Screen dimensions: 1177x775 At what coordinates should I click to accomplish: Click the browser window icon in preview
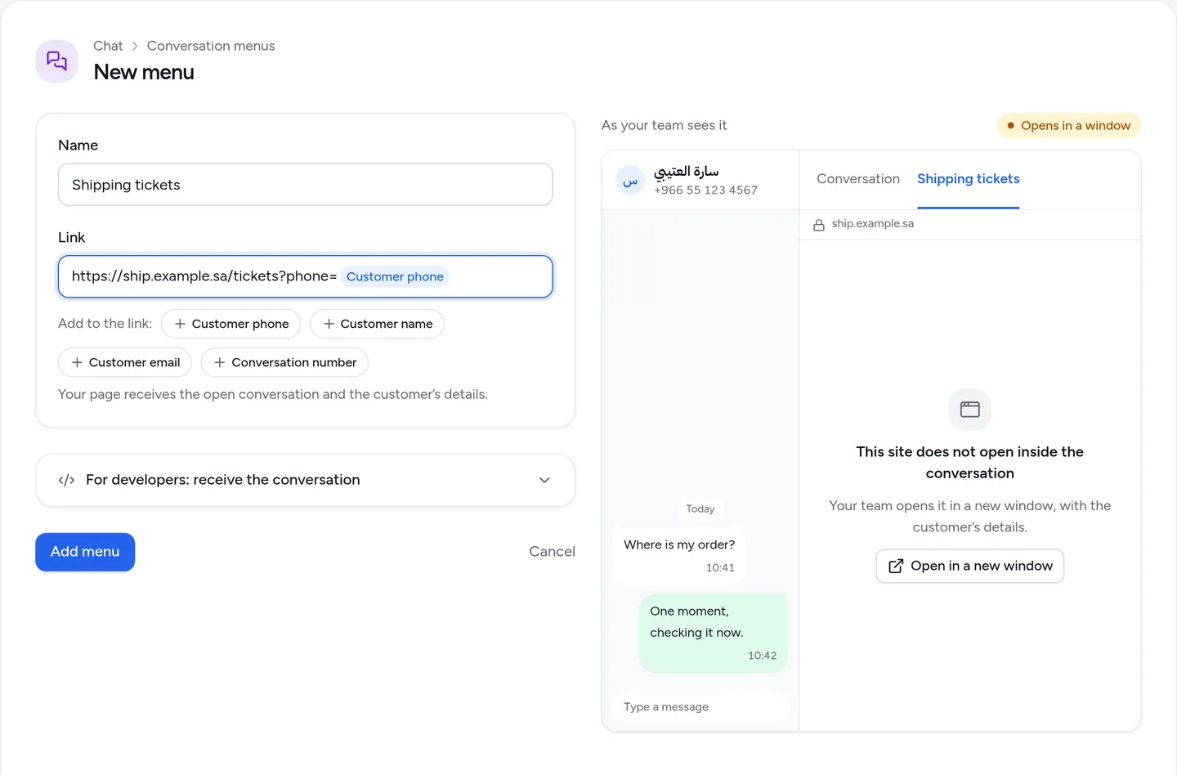(x=969, y=409)
